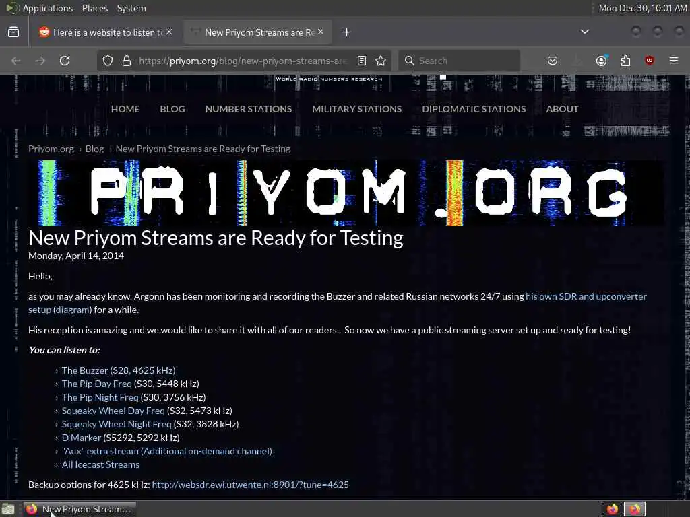Open the ABOUT navigation item
The height and width of the screenshot is (517, 690).
point(563,109)
